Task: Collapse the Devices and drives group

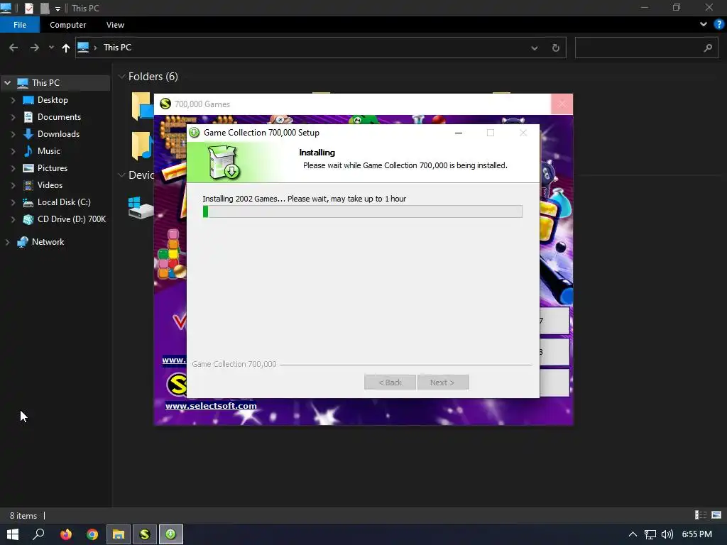Action: [122, 175]
